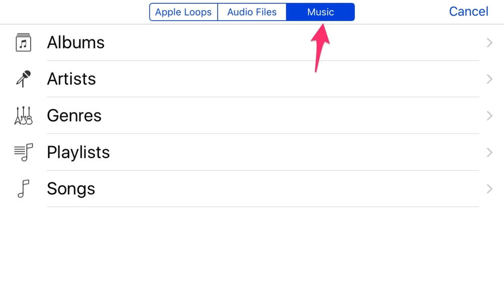This screenshot has height=283, width=504.
Task: Switch to the Apple Loops tab
Action: pyautogui.click(x=183, y=12)
